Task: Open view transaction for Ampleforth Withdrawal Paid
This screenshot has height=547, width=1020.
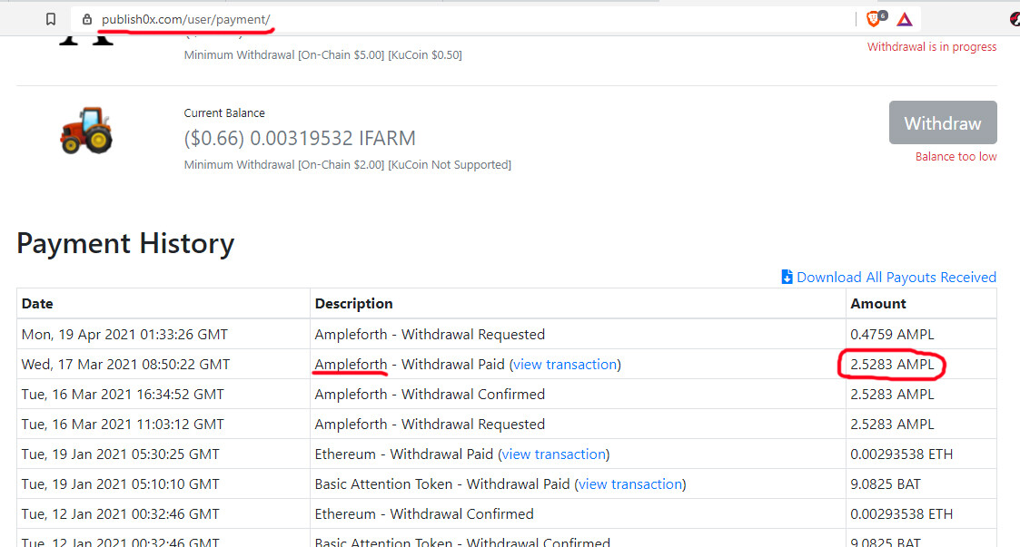Action: click(x=565, y=364)
